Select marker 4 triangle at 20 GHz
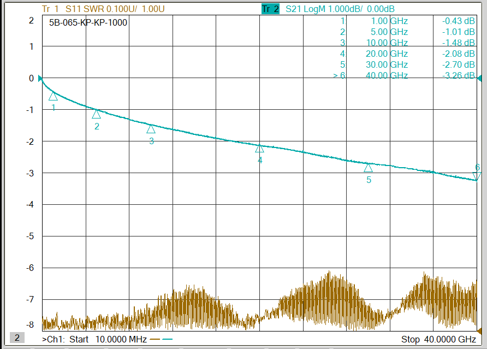This screenshot has height=349, width=487. click(260, 149)
